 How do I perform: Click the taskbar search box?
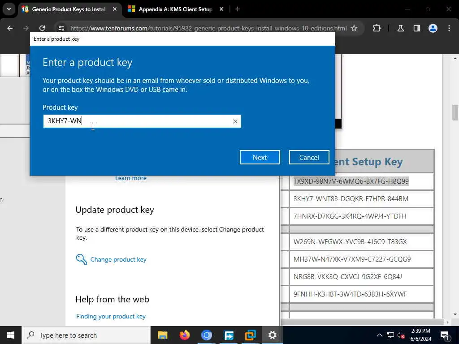click(x=86, y=335)
